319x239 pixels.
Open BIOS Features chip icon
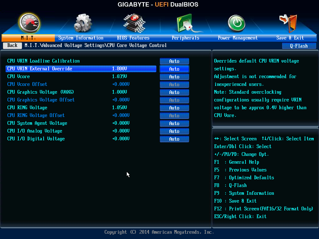(x=135, y=23)
